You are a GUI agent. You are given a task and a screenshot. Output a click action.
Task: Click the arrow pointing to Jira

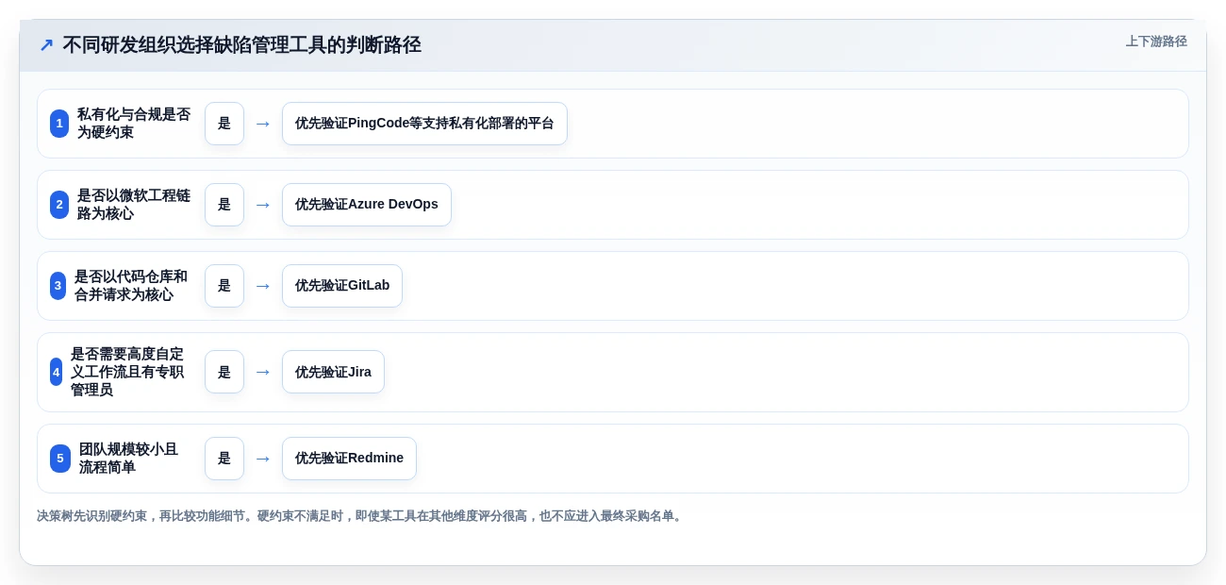[x=263, y=372]
